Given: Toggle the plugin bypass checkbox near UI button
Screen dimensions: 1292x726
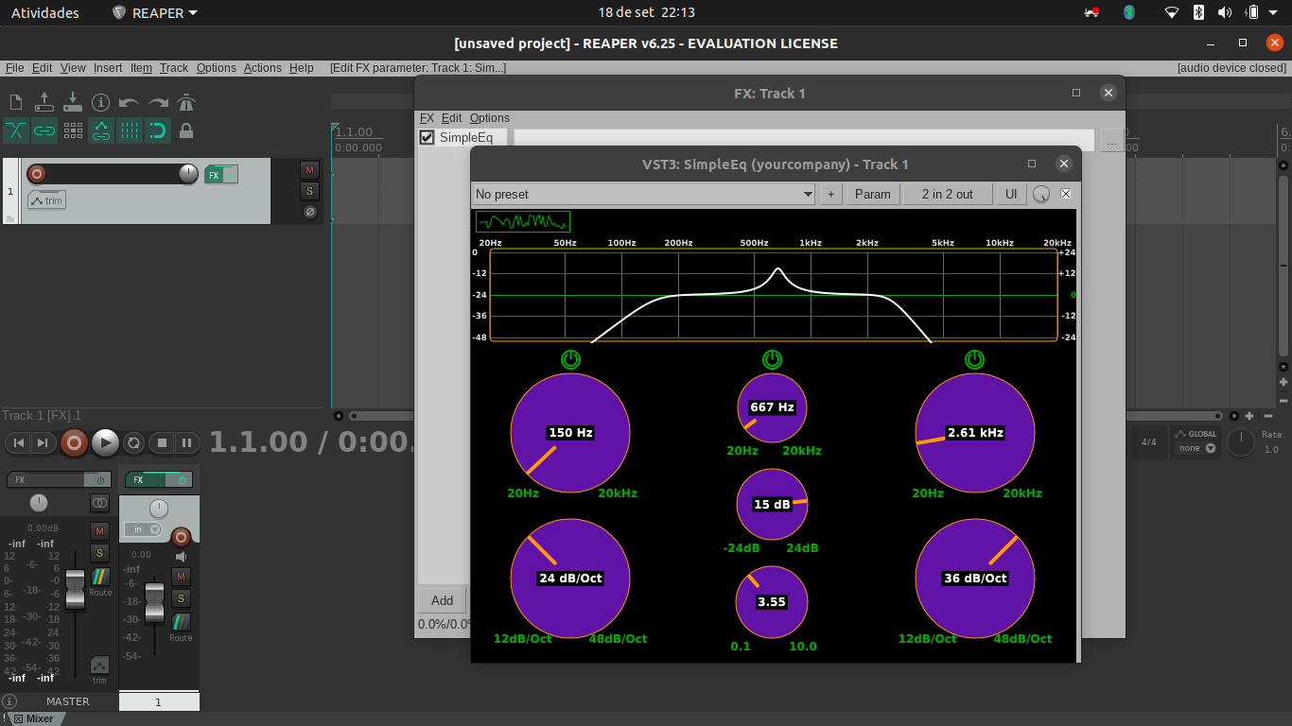Looking at the screenshot, I should tap(1066, 194).
